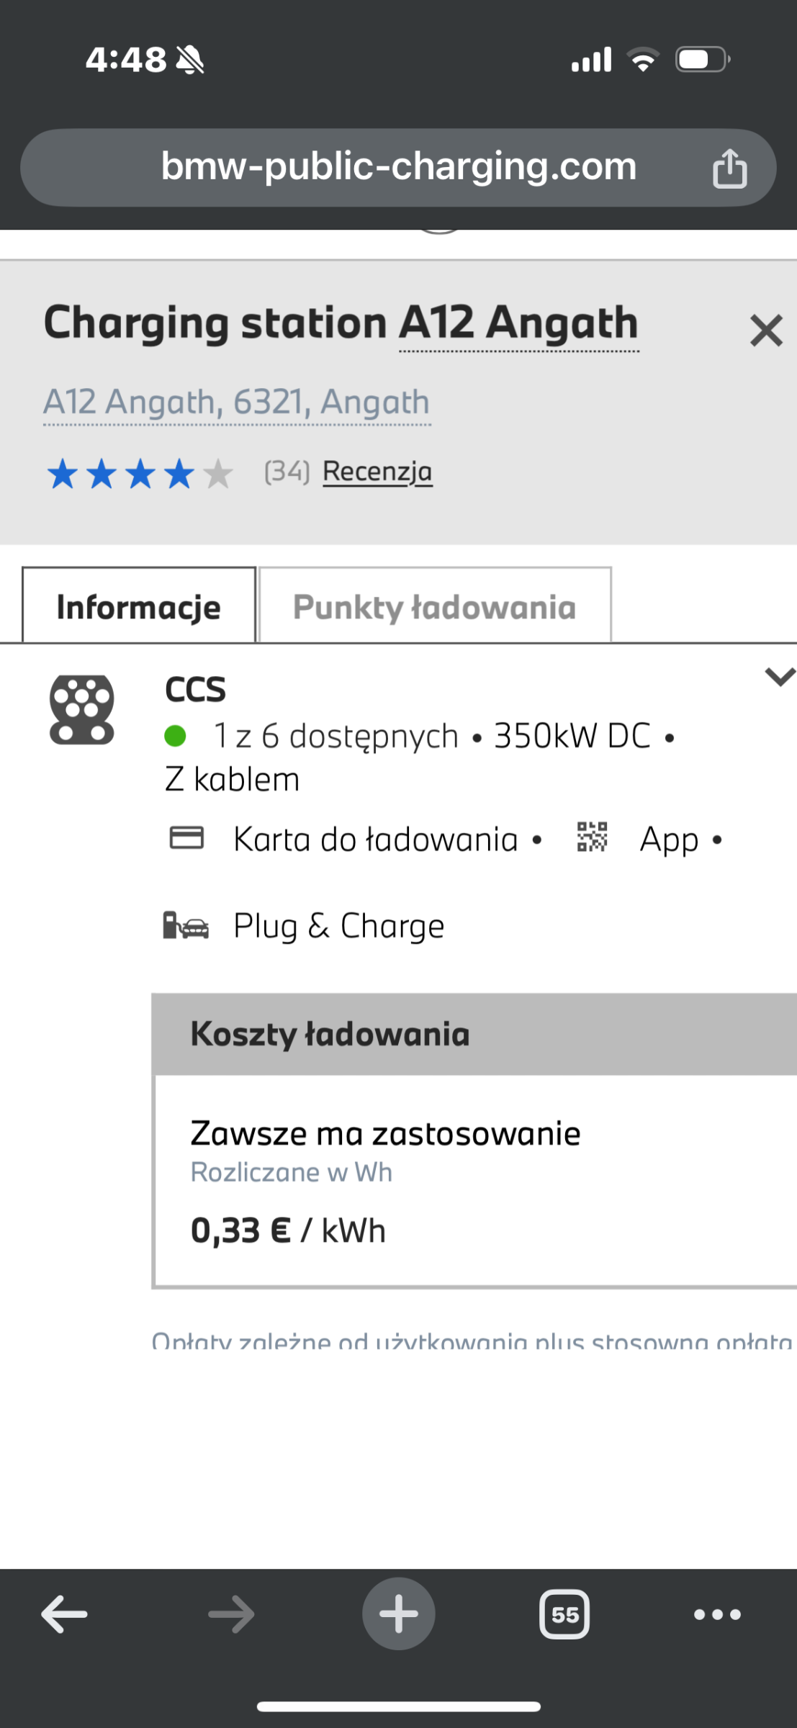Viewport: 797px width, 1728px height.
Task: Click the 'Zawsze ma zastosowanie' text
Action: point(385,1133)
